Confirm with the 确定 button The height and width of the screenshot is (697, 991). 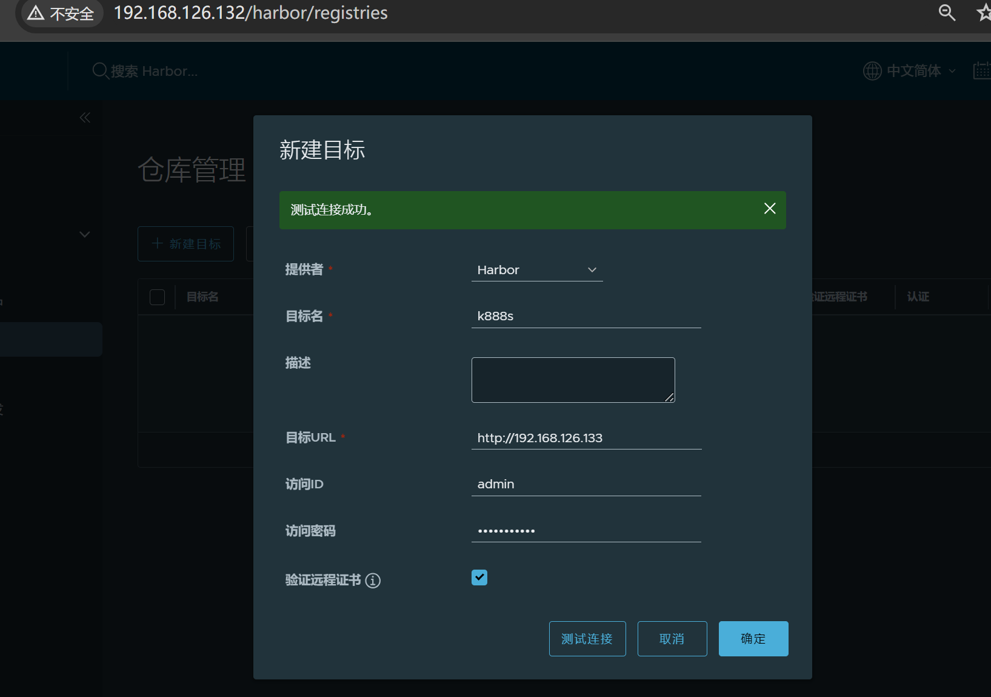753,639
